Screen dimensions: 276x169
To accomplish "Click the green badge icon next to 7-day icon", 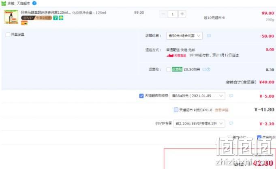I will (x=61, y=18).
